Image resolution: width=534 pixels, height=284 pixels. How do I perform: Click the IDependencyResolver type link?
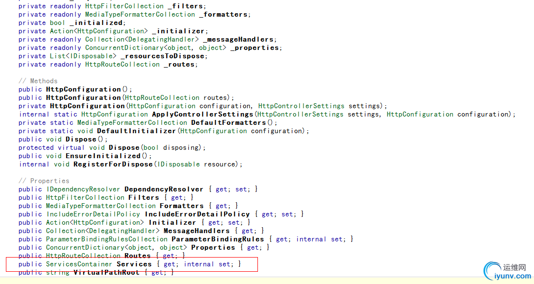83,189
